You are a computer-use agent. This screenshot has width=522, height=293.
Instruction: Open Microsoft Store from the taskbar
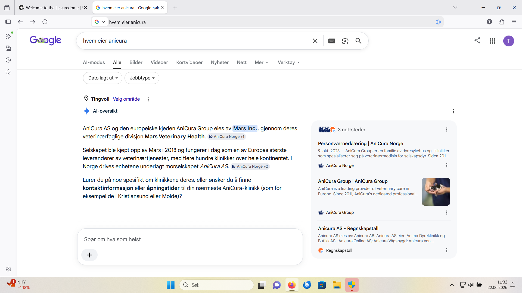click(x=322, y=285)
